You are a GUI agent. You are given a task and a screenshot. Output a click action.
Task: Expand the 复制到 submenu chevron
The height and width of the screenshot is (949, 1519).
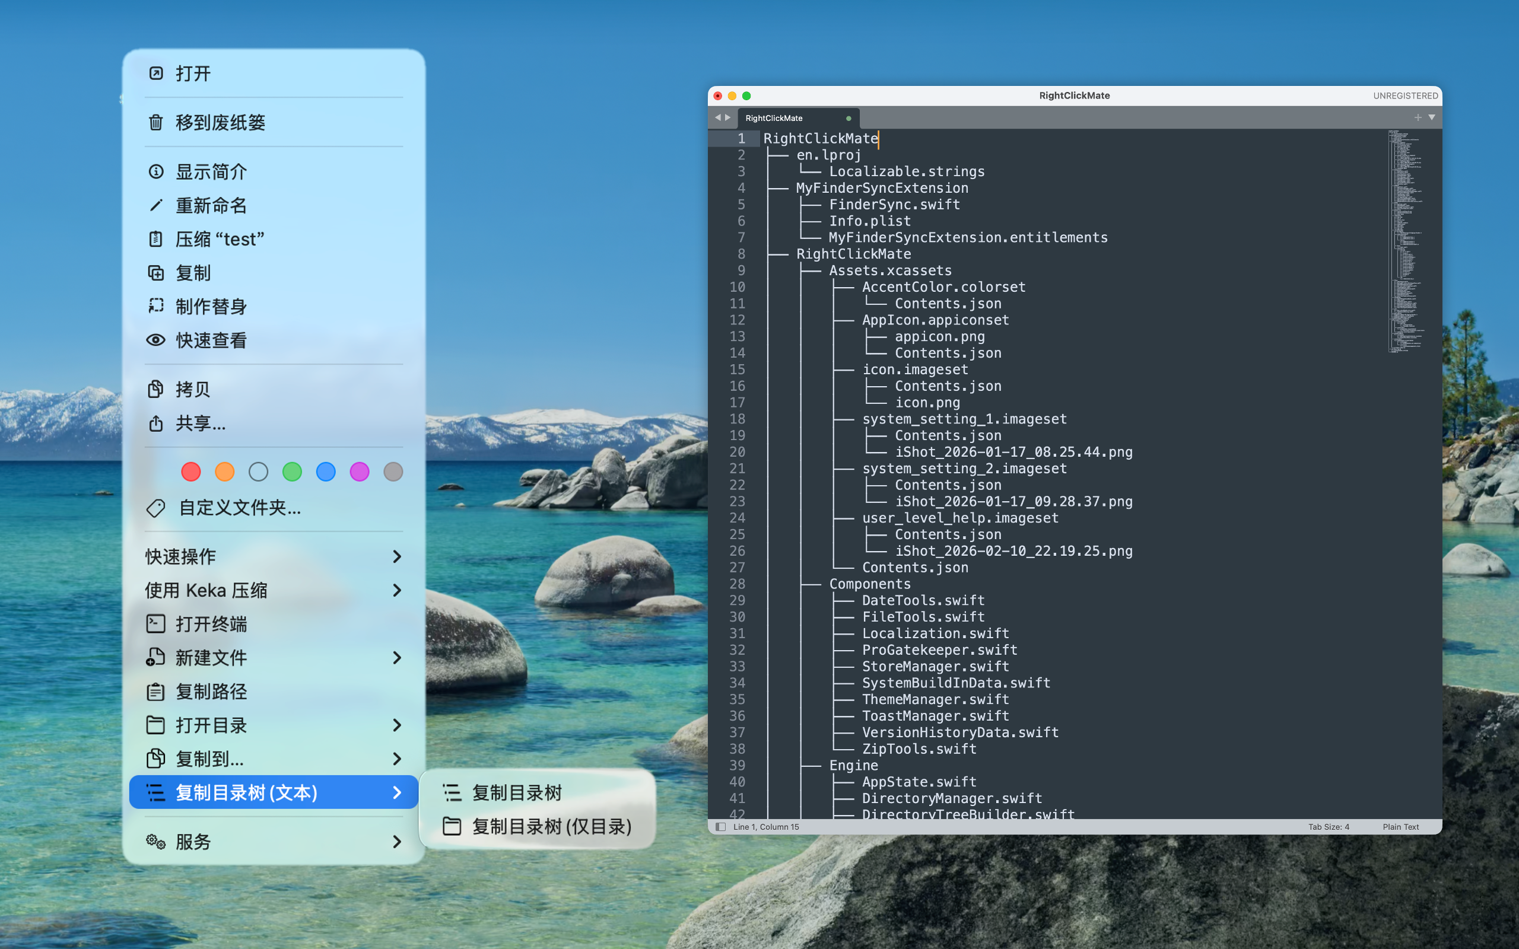(x=398, y=759)
